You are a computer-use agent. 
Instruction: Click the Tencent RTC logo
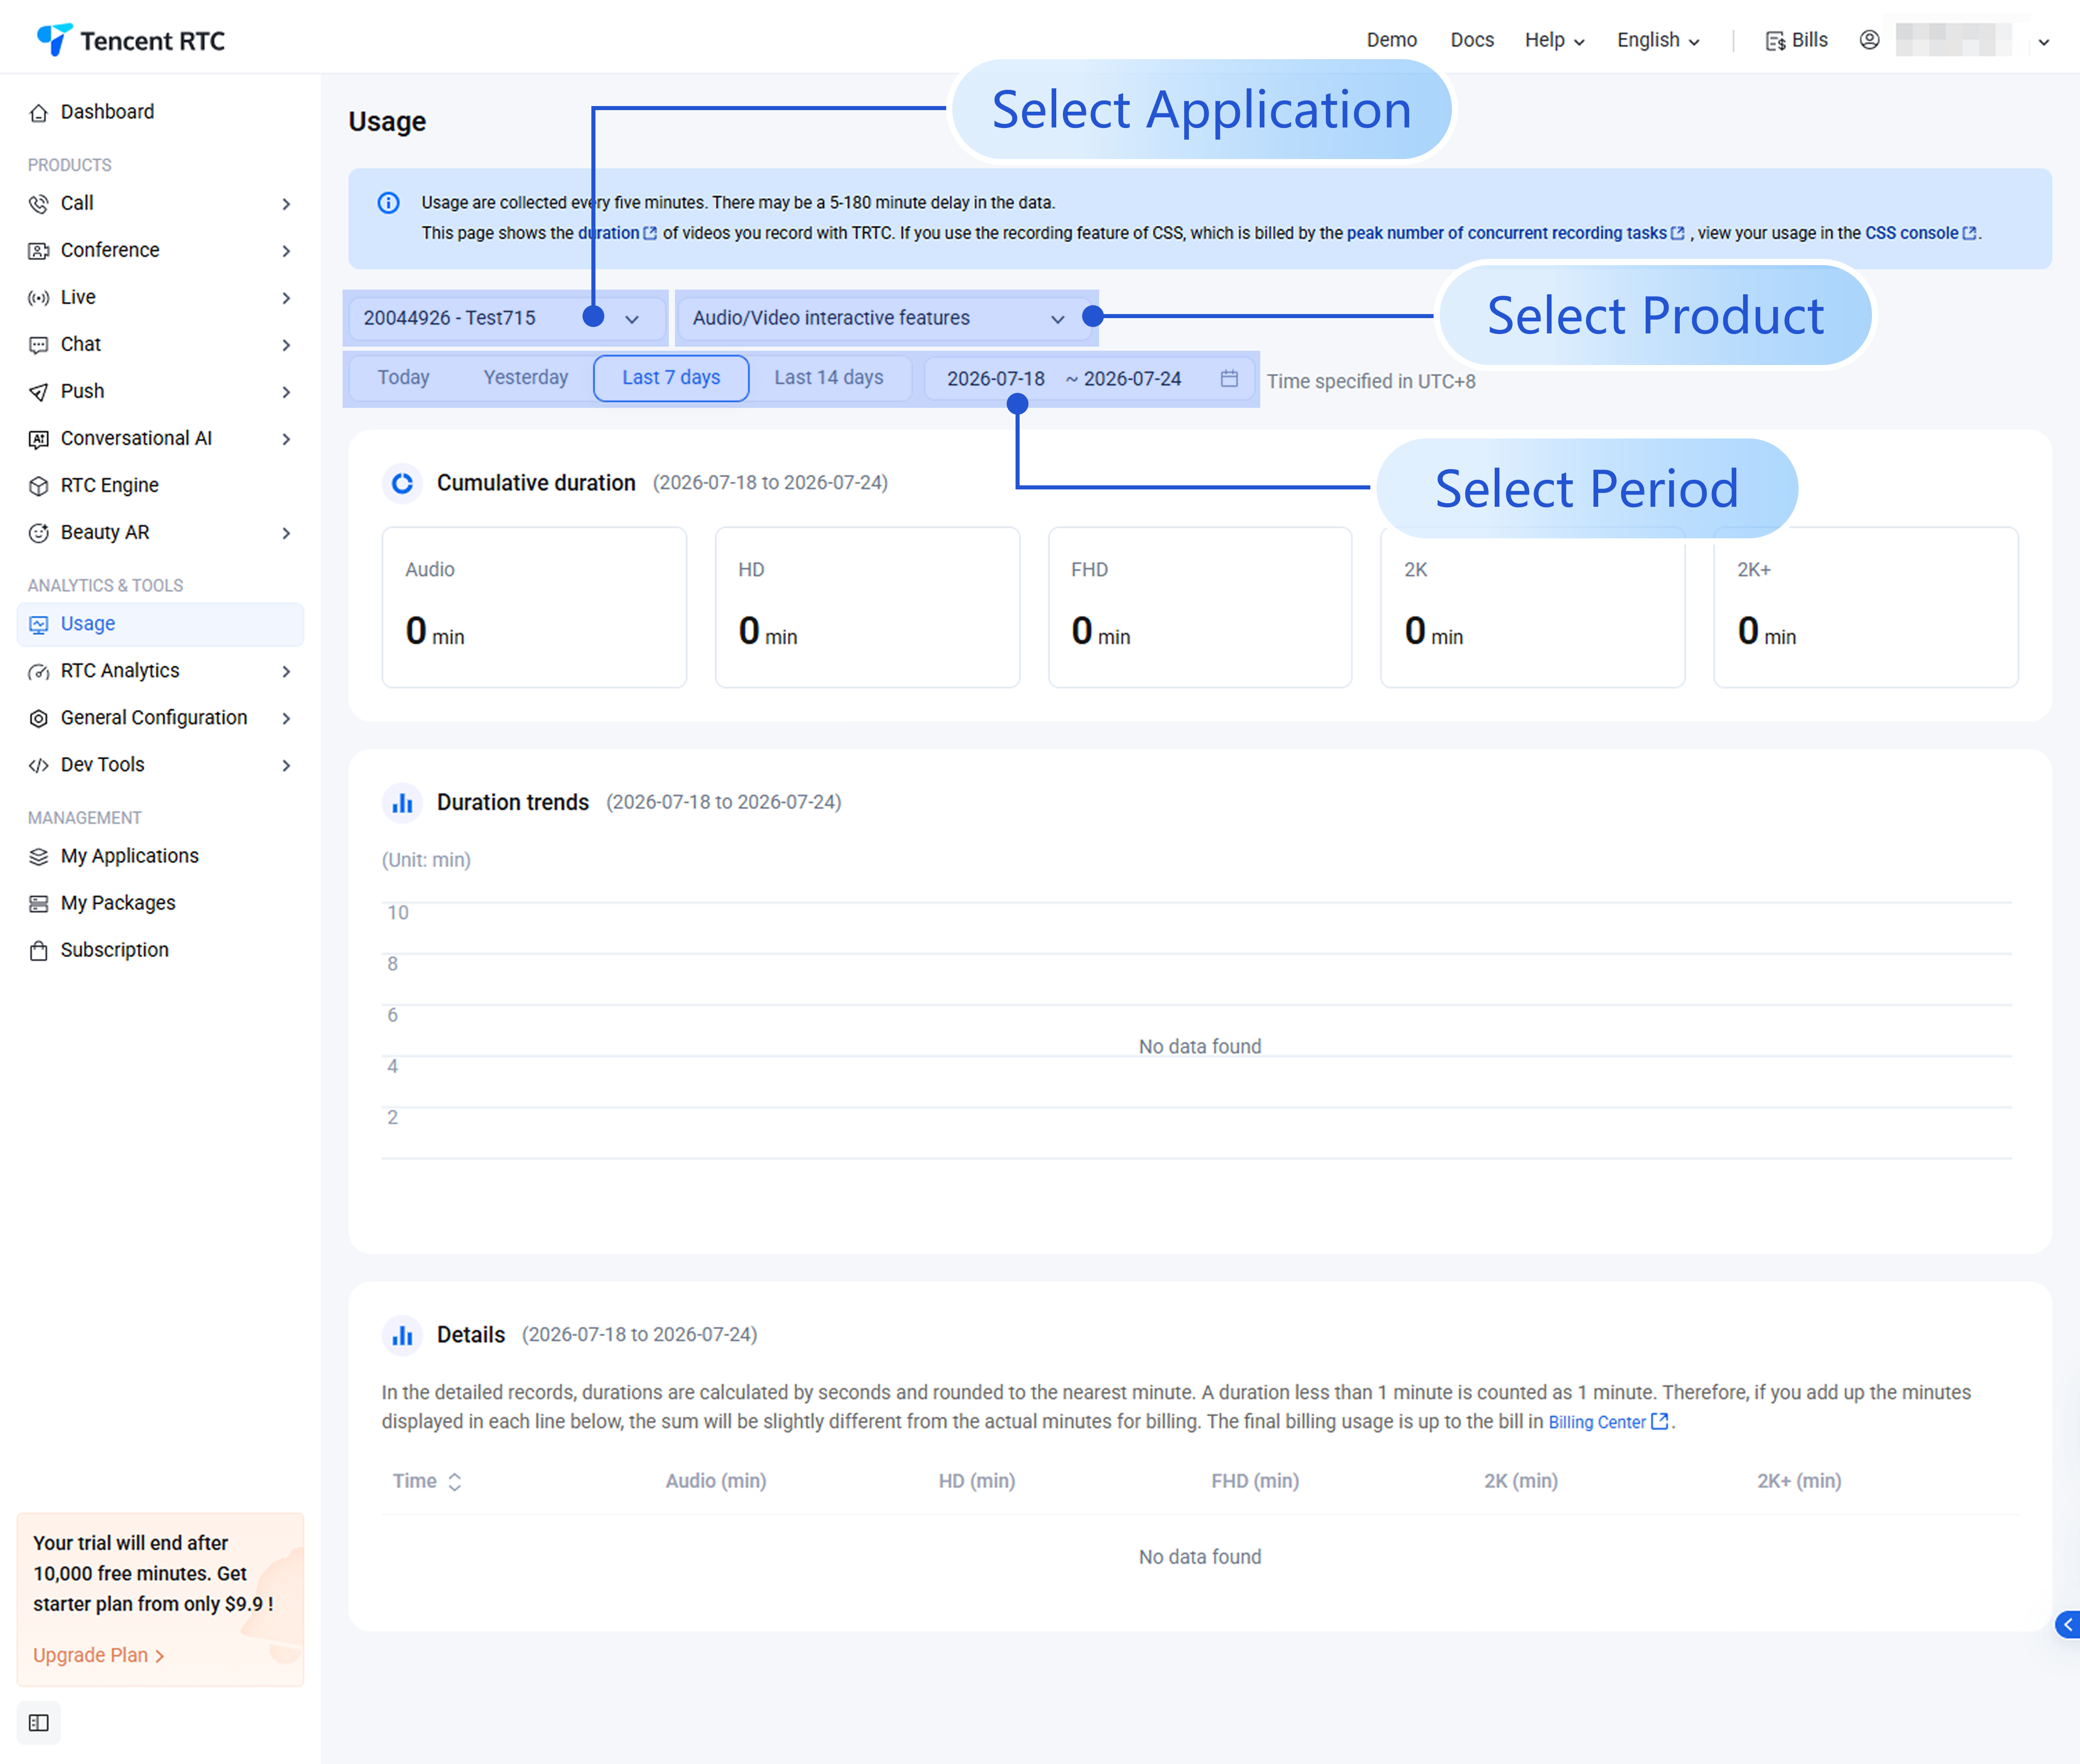(x=131, y=40)
